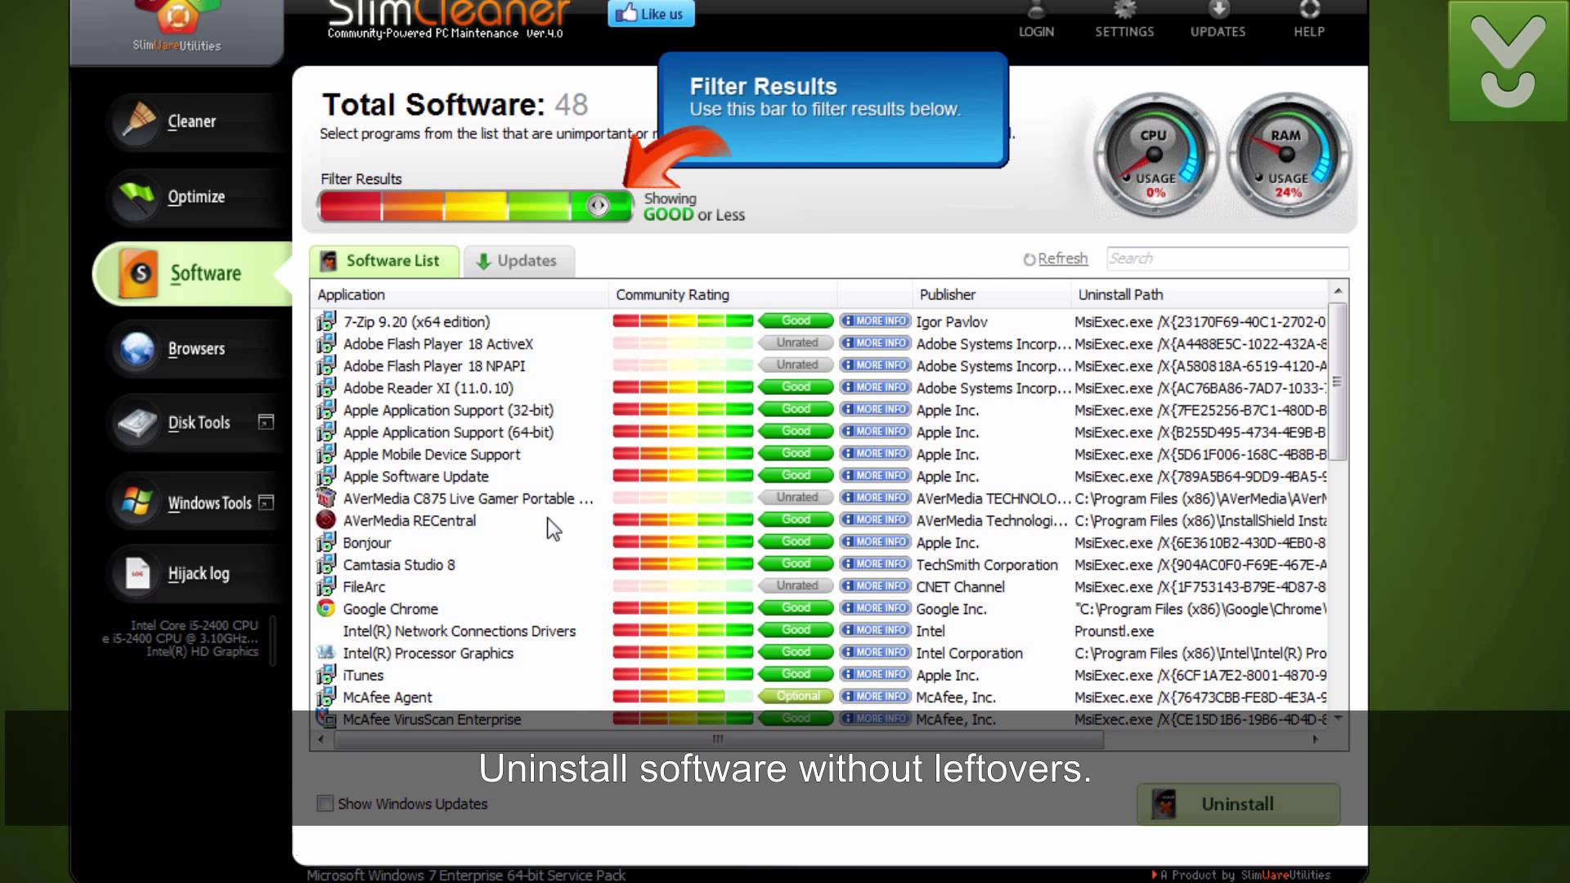Select the Apple Software Update row

pos(820,476)
